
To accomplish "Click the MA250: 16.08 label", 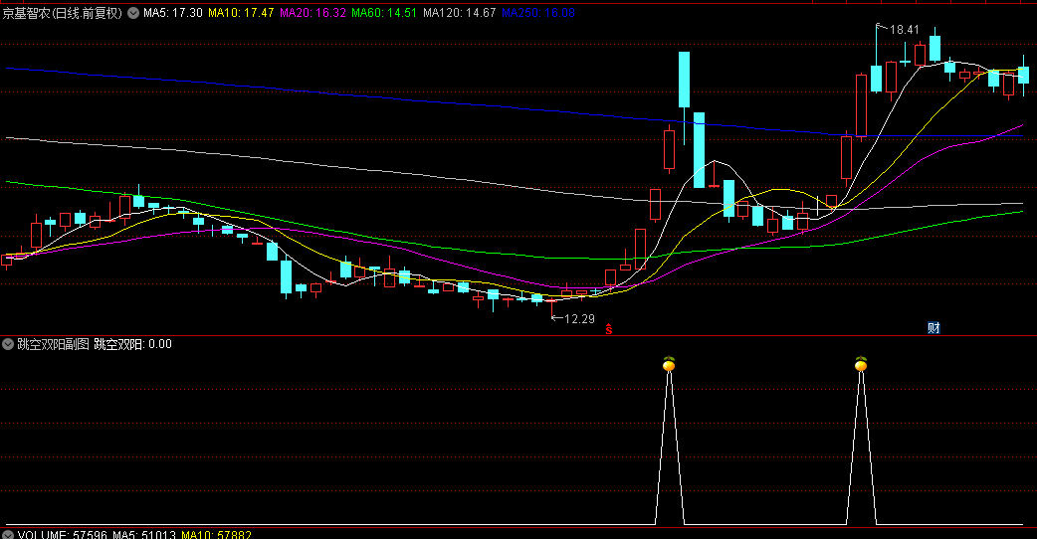I will pyautogui.click(x=538, y=13).
